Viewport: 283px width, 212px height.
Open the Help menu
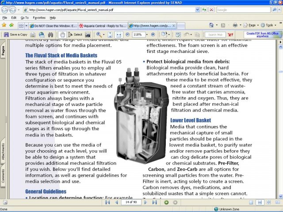tap(53, 18)
